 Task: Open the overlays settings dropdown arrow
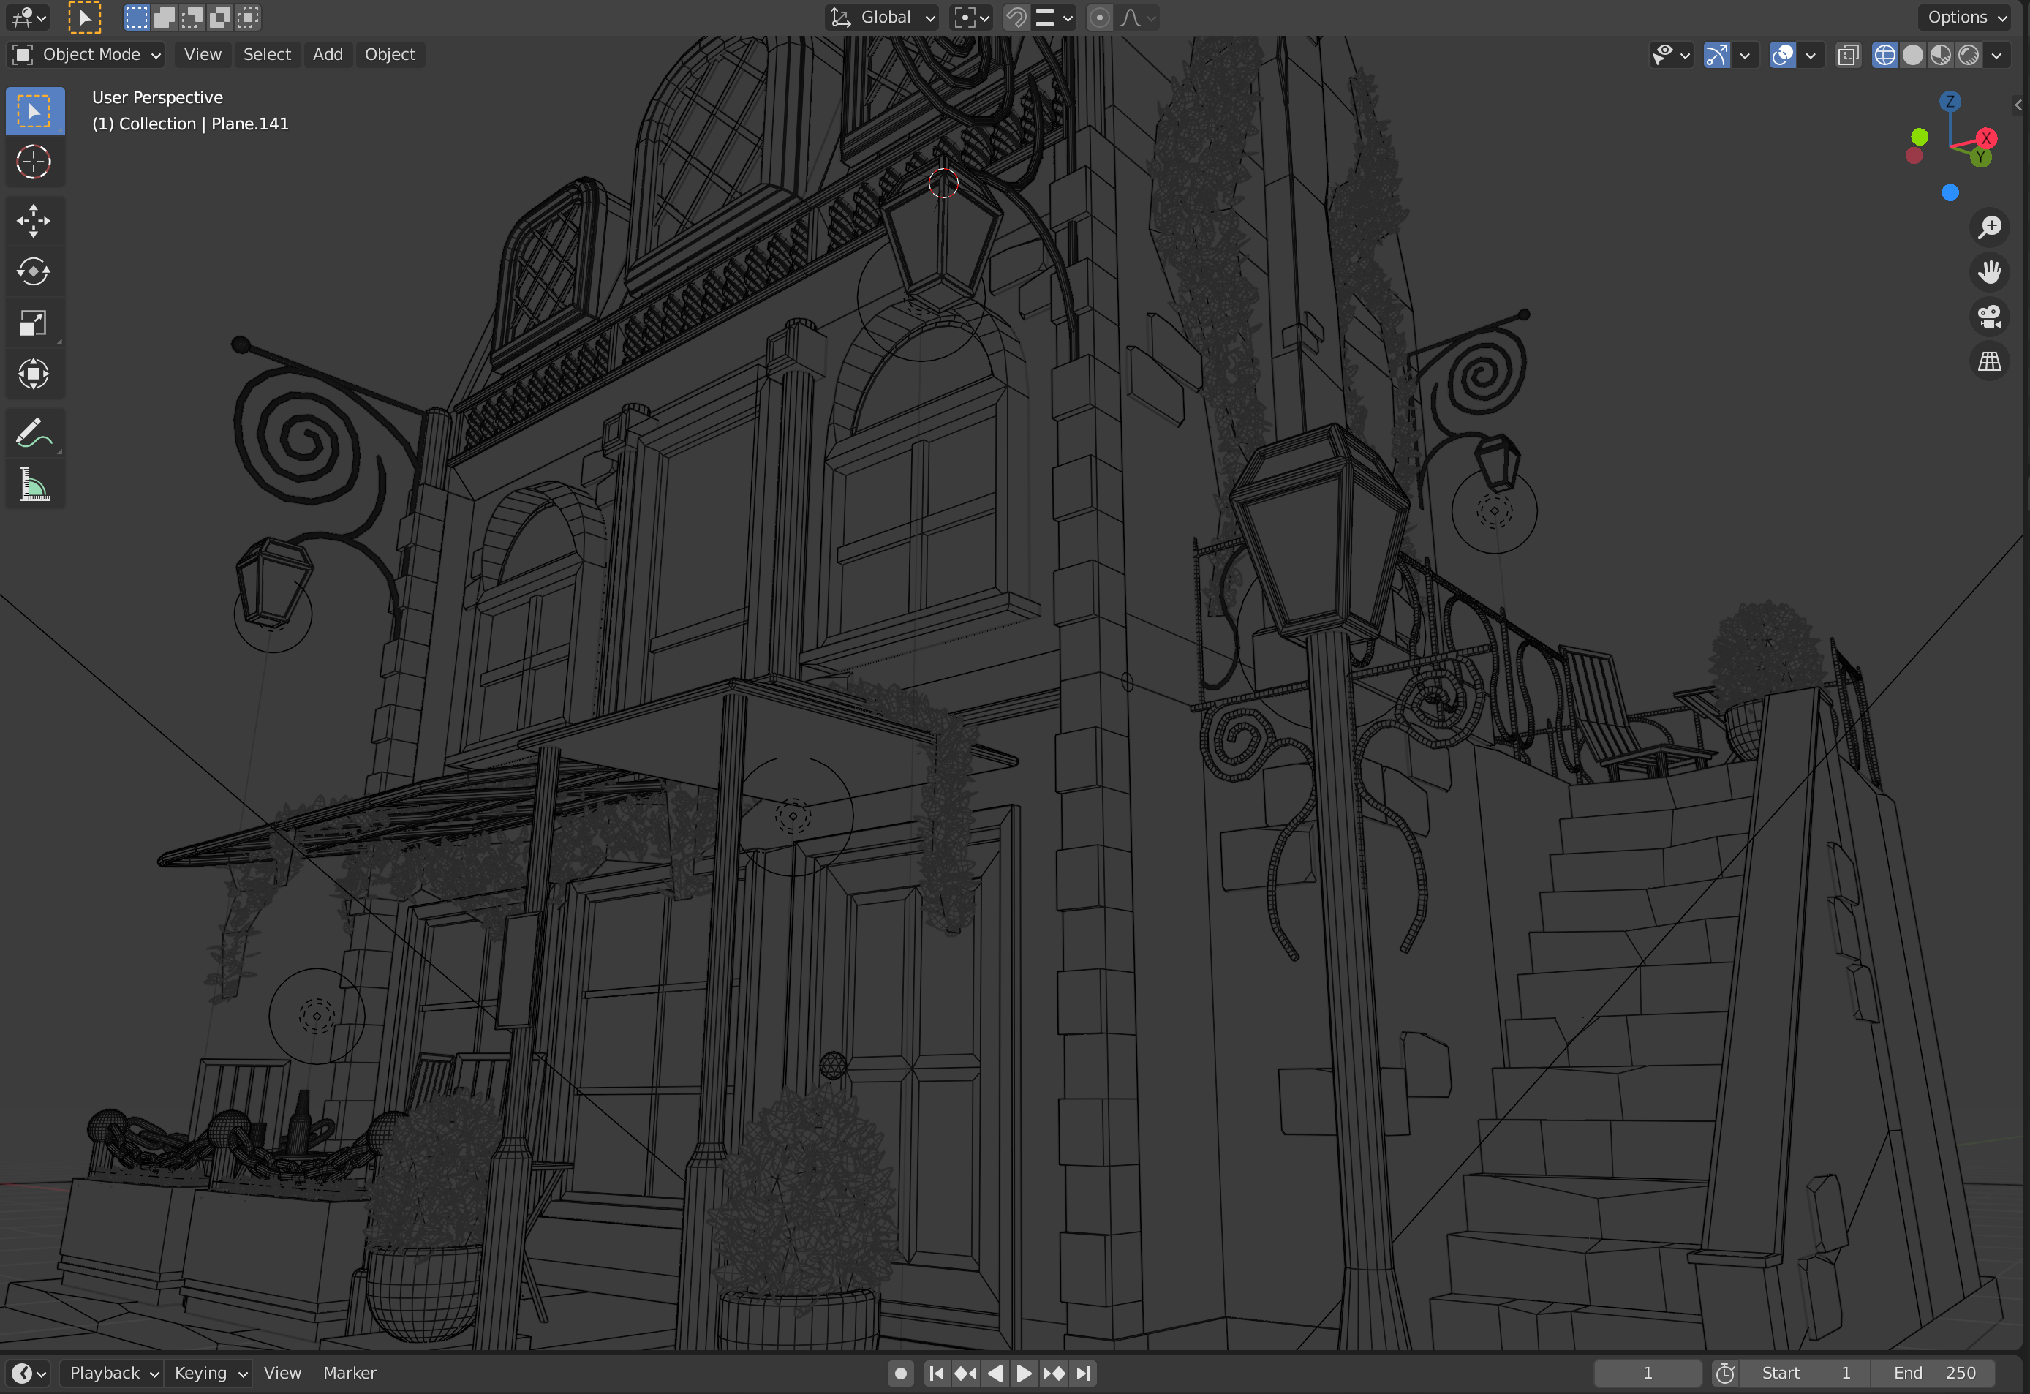coord(1811,55)
